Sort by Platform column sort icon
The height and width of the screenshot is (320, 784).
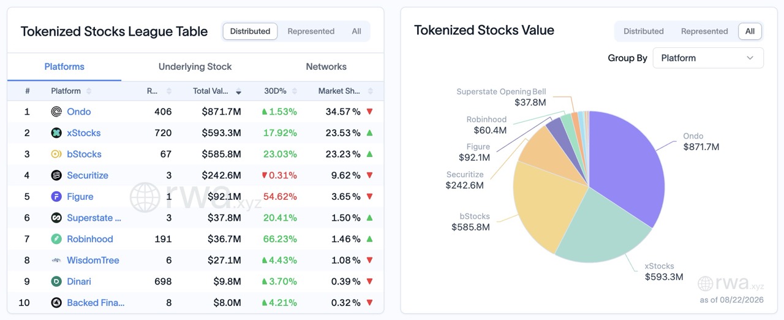[x=89, y=91]
